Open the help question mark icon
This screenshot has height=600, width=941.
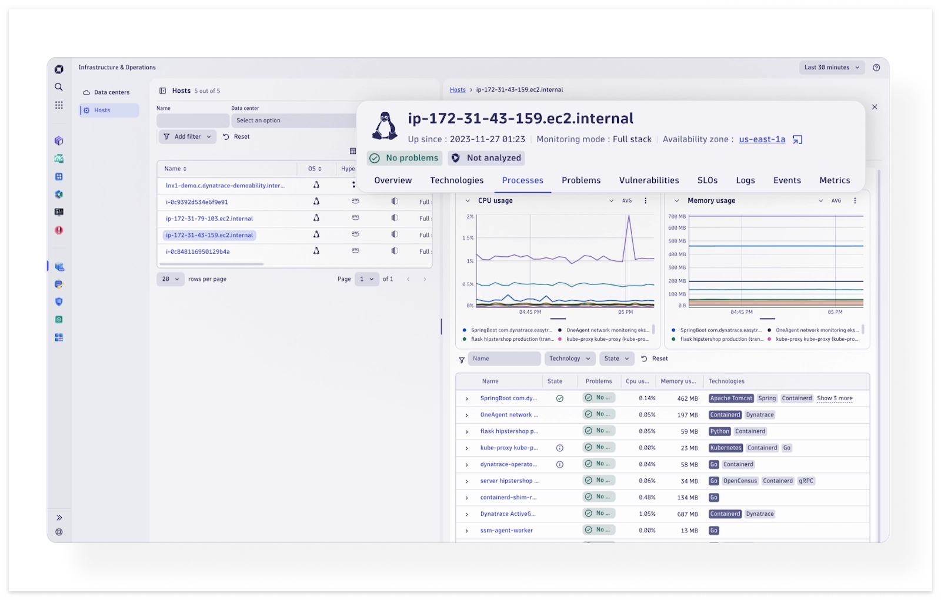pos(876,68)
